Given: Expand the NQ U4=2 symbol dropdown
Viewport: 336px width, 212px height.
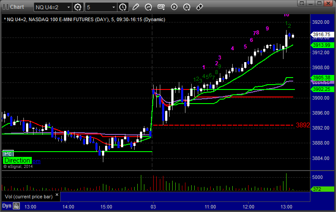Looking at the screenshot, I should pyautogui.click(x=68, y=7).
